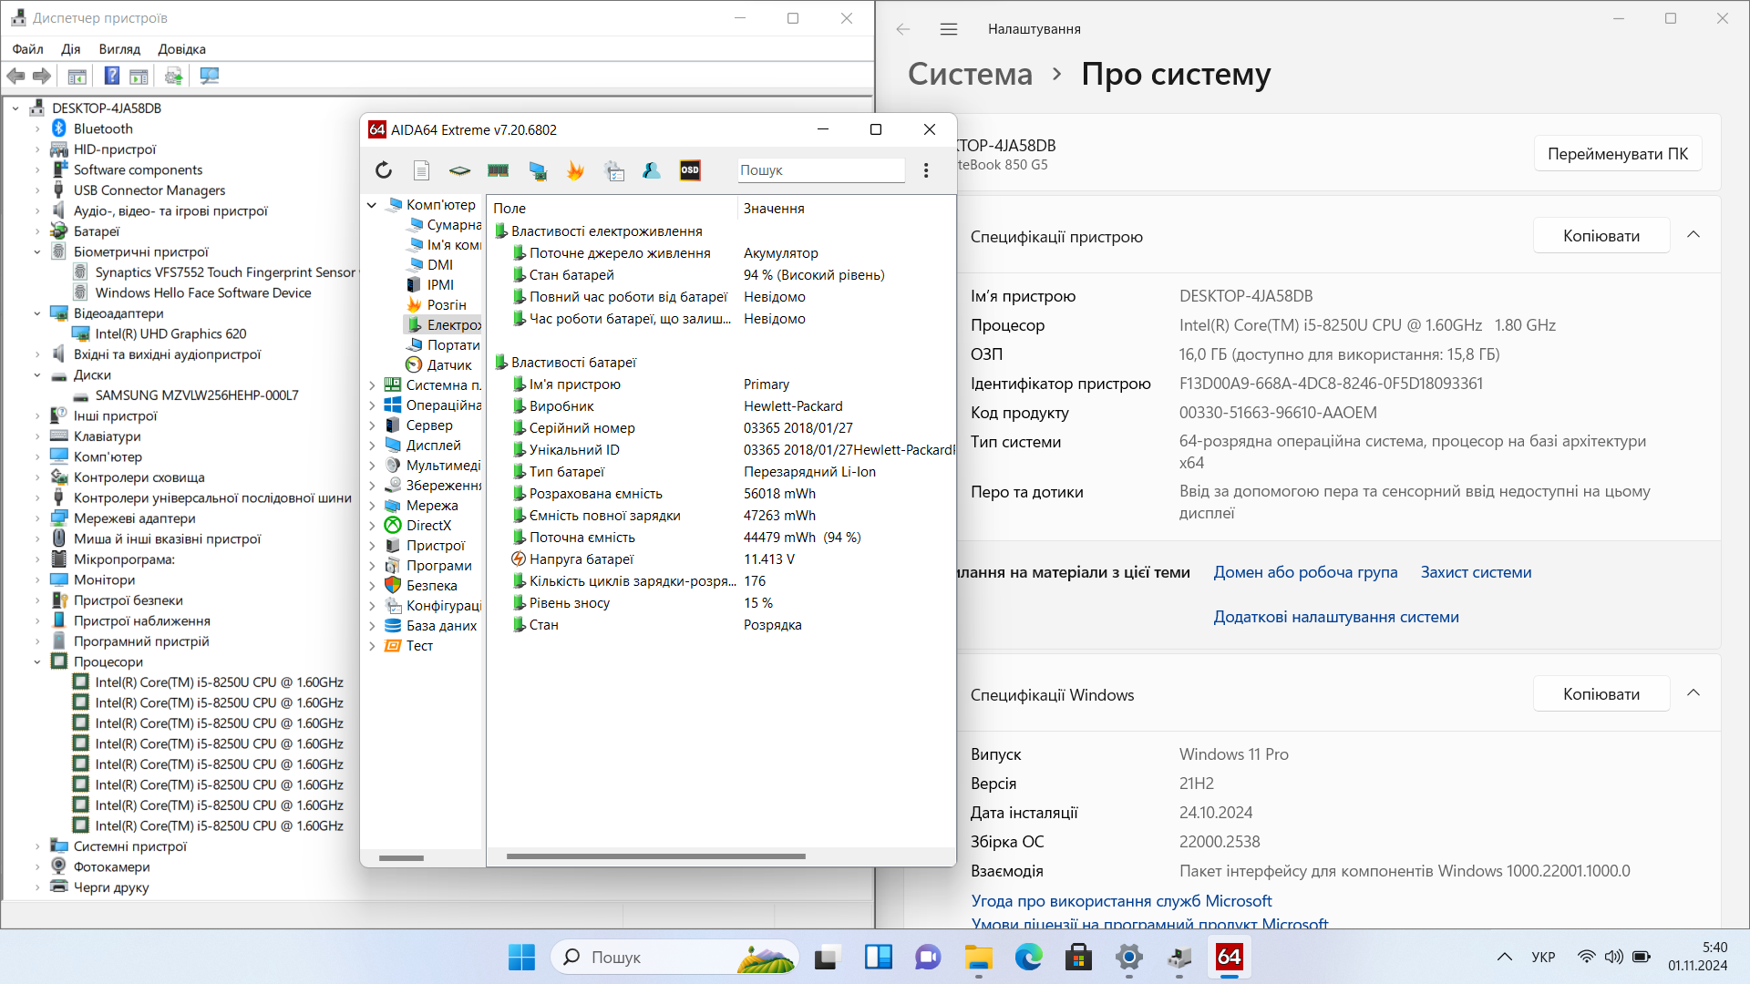This screenshot has height=984, width=1750.
Task: Select DirectX in AIDA64 tree
Action: [428, 526]
